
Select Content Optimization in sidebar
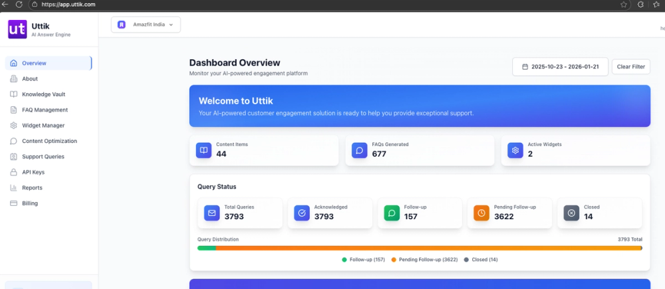click(x=49, y=141)
